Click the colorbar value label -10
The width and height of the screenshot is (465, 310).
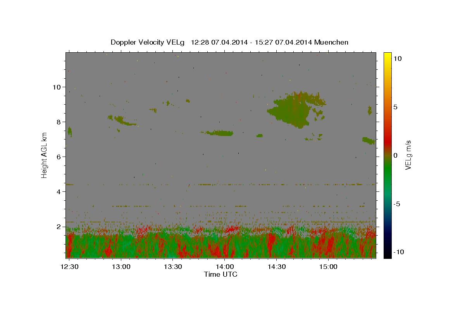tap(398, 252)
